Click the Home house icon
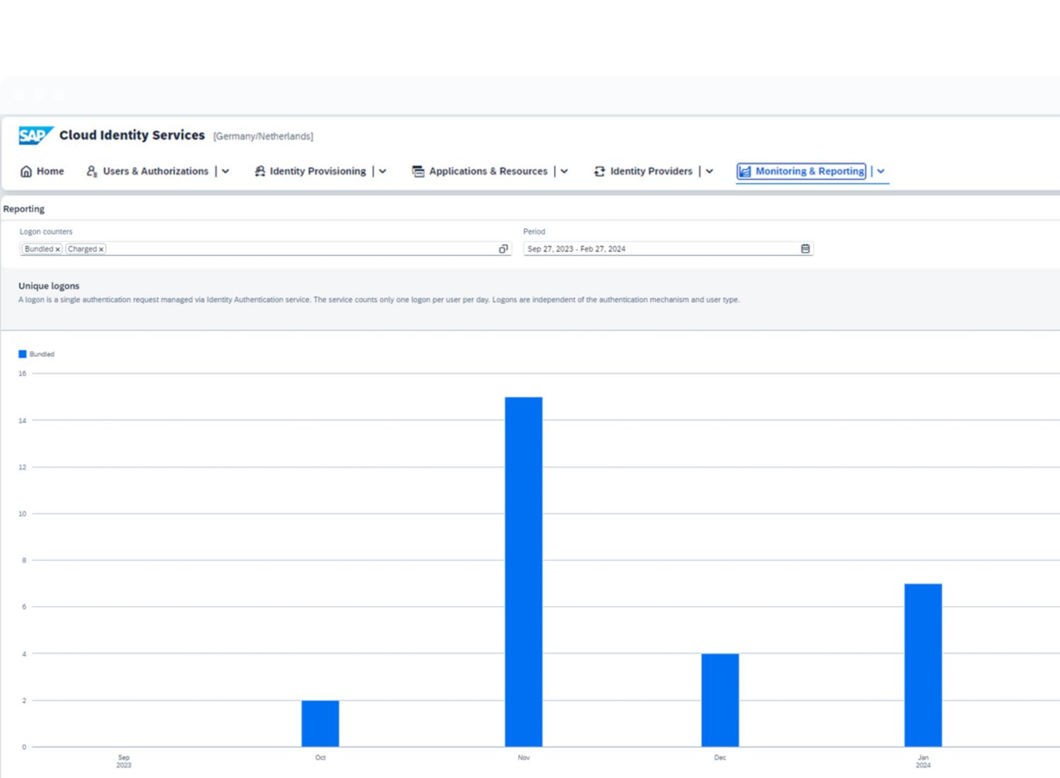This screenshot has height=778, width=1060. 26,171
